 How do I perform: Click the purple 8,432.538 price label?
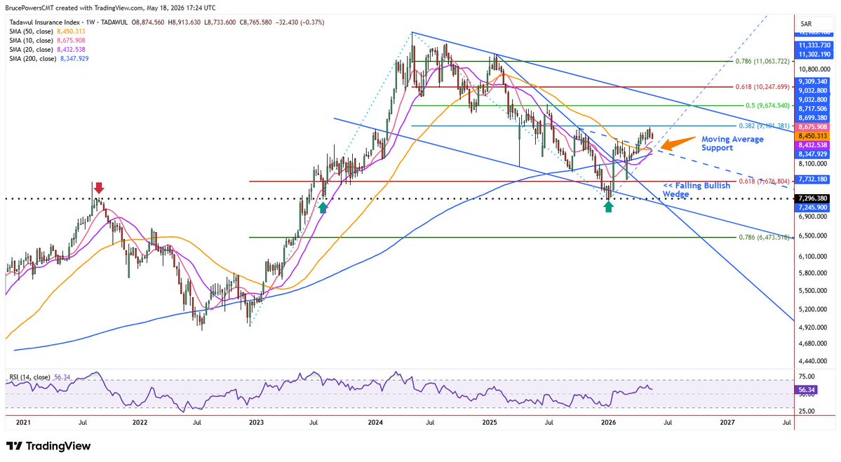[x=814, y=145]
